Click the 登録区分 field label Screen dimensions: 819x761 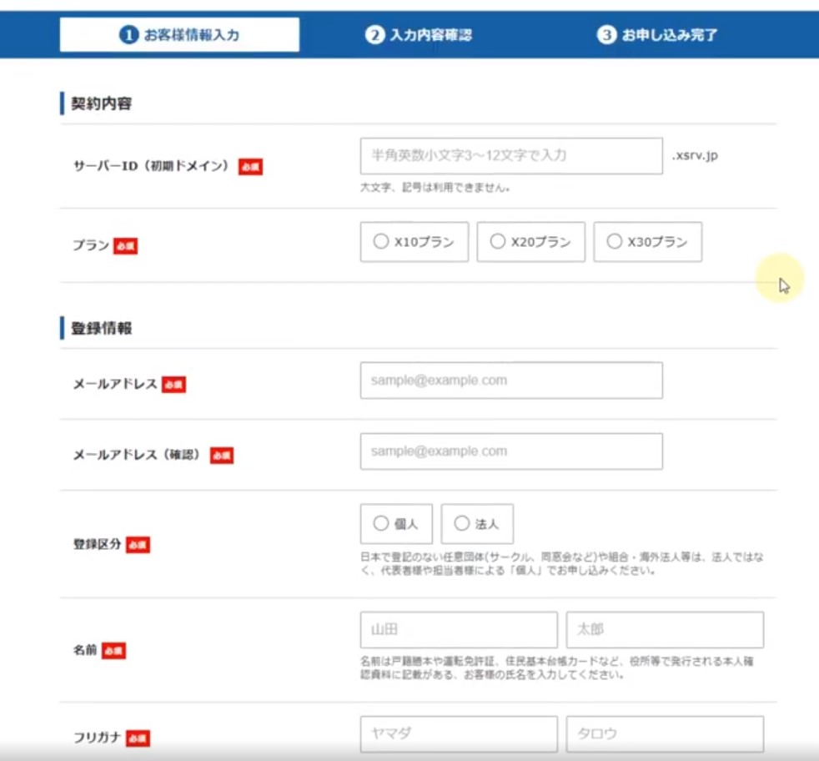(x=97, y=544)
